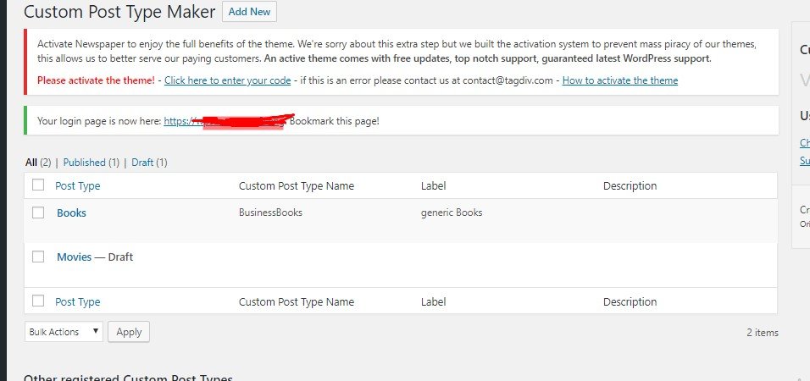Sort using footer Post Type column link
The image size is (810, 381).
tap(77, 301)
